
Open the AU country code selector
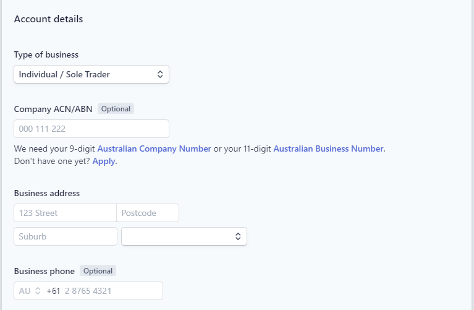(x=30, y=291)
